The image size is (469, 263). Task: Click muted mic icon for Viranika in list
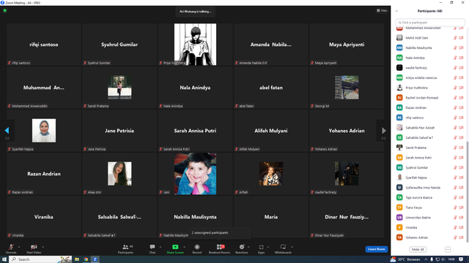point(455,227)
